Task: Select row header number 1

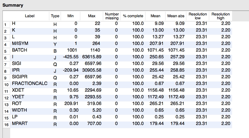Action: 6,25
